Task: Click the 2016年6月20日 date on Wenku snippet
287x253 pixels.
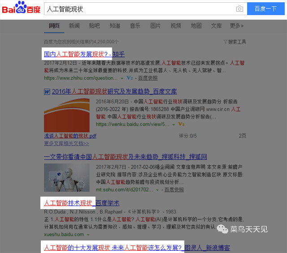Action: [112, 102]
